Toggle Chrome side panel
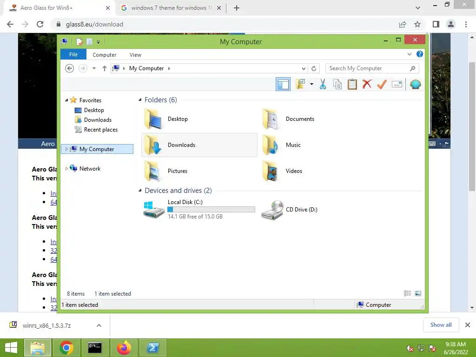This screenshot has height=357, width=476. click(436, 24)
